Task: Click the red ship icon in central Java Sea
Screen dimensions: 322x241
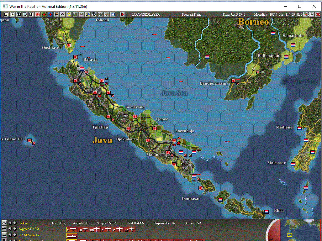Action: (181, 81)
